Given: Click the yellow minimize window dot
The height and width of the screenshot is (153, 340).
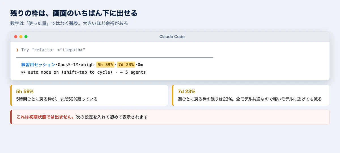Looking at the screenshot, I should [x=21, y=37].
